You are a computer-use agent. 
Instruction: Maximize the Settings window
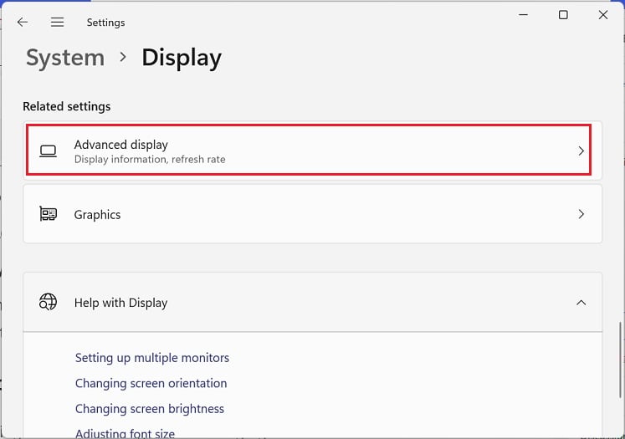(x=563, y=15)
